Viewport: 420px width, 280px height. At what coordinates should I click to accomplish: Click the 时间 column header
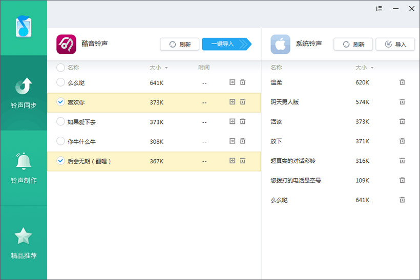[x=204, y=68]
